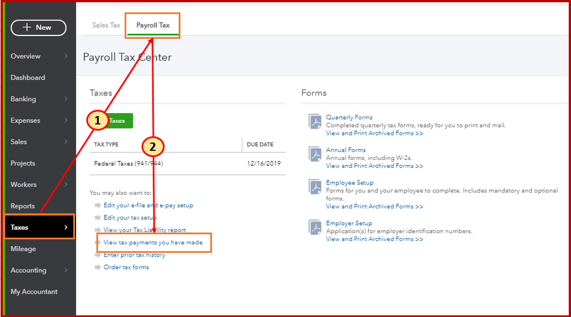View archived forms under Employer Setup

[x=374, y=239]
